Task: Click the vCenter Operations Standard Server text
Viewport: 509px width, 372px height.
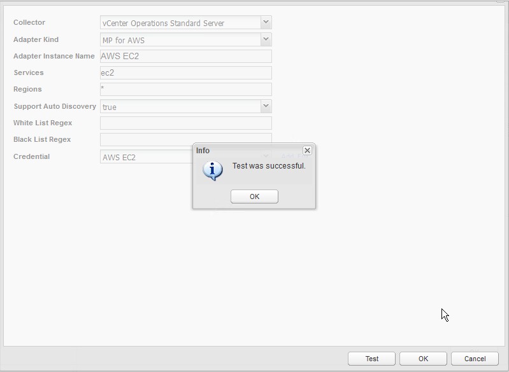Action: pos(164,24)
